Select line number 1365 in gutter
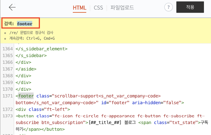This screenshot has width=211, height=135. pos(8,56)
